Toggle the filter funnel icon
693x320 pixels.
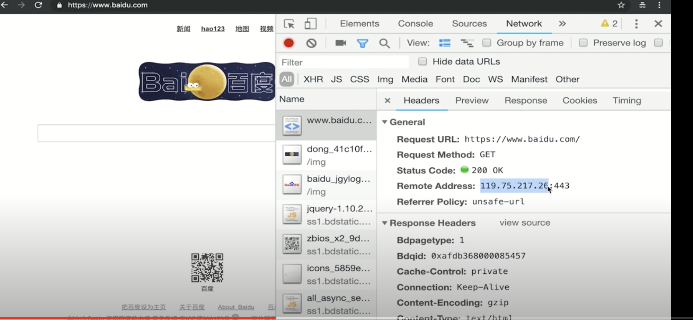[362, 43]
